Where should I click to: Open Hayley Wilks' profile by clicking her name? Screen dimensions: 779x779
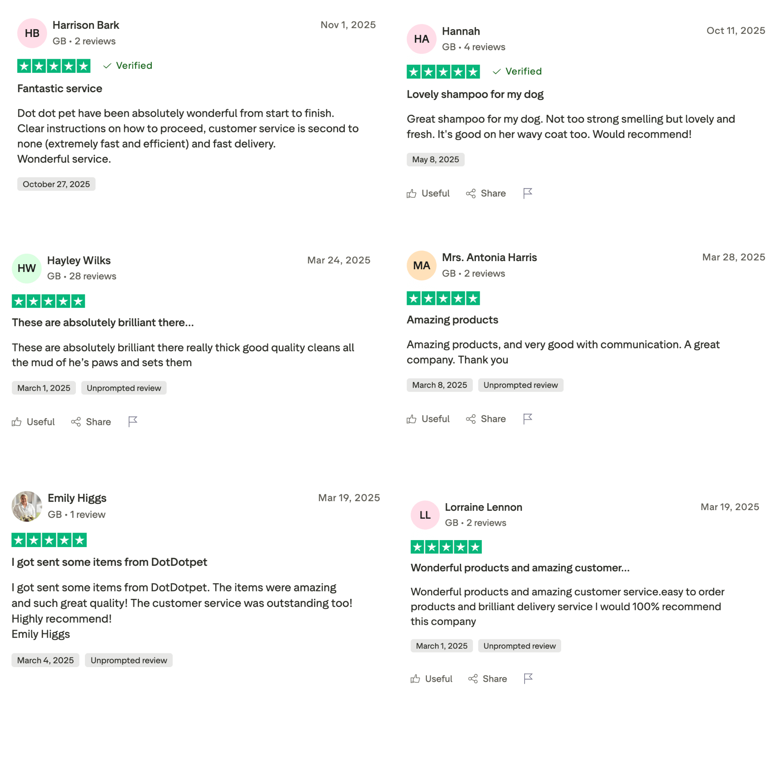pyautogui.click(x=79, y=260)
